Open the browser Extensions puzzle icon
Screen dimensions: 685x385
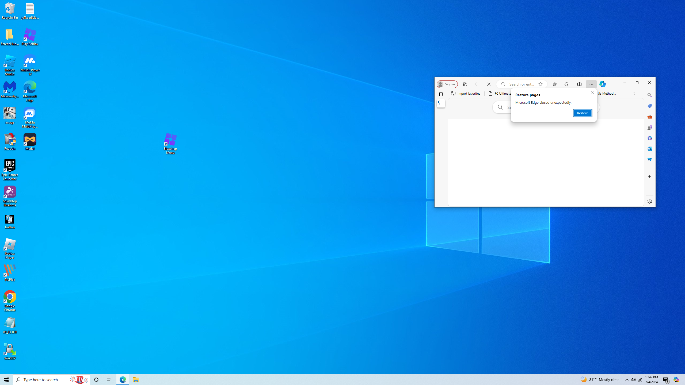(x=566, y=84)
